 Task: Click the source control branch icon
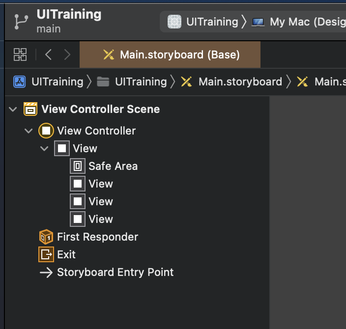coord(21,21)
